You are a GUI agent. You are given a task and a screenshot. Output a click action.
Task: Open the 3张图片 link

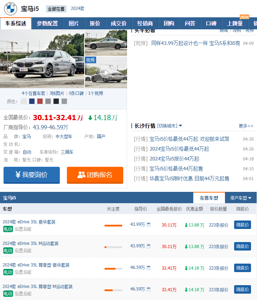coord(57,93)
